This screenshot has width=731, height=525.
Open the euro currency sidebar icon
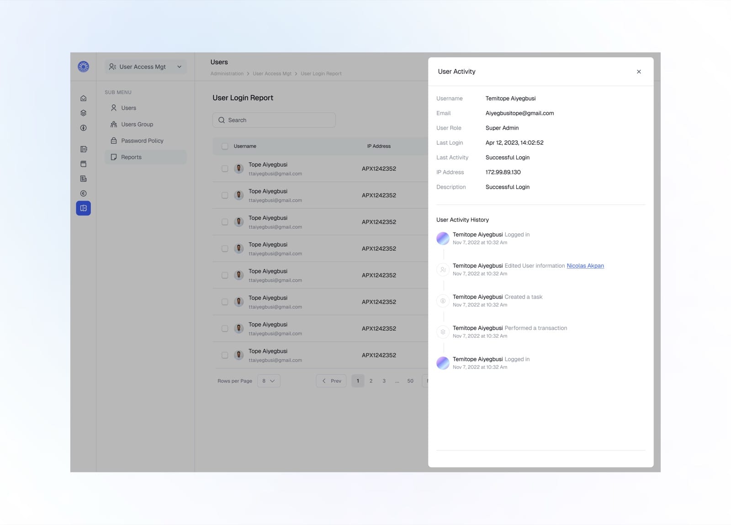tap(83, 193)
